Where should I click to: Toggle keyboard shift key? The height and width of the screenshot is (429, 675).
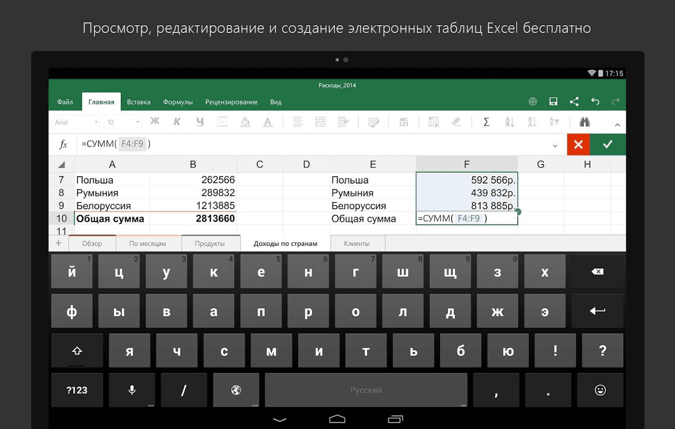coord(77,351)
